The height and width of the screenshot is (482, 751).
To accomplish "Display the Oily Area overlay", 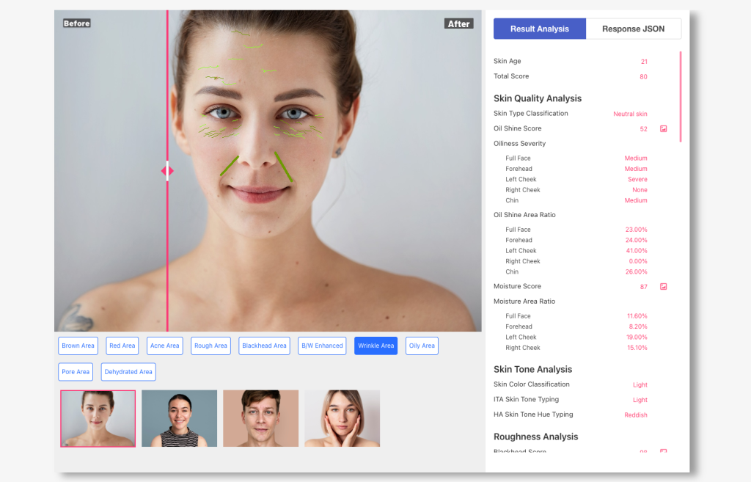I will point(422,346).
